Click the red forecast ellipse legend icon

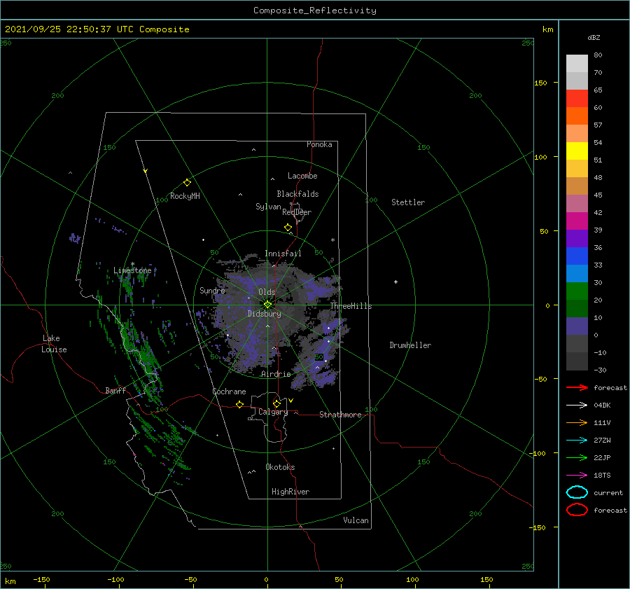click(577, 510)
